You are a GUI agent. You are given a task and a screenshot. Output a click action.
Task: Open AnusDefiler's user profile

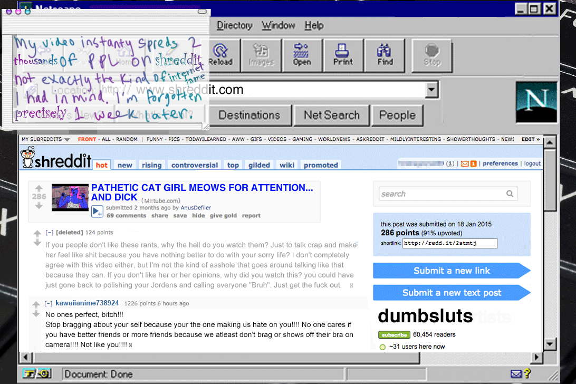pos(196,208)
